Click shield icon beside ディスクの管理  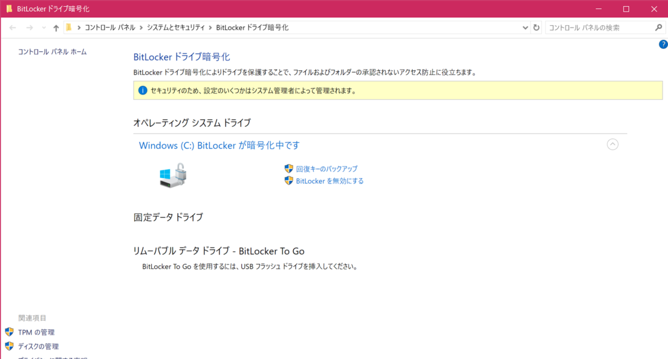[9, 346]
